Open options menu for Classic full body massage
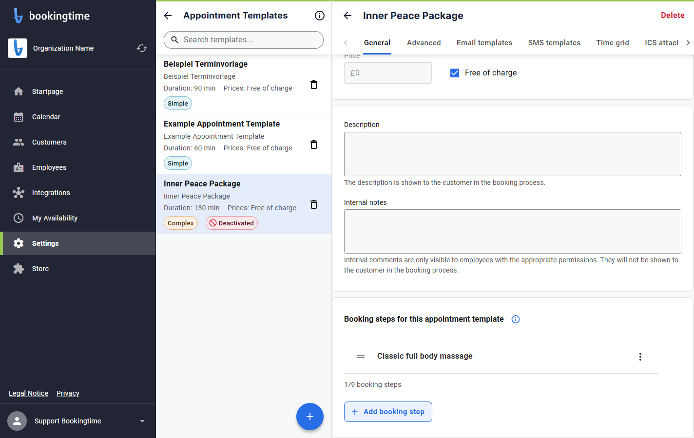This screenshot has height=438, width=694. point(640,357)
